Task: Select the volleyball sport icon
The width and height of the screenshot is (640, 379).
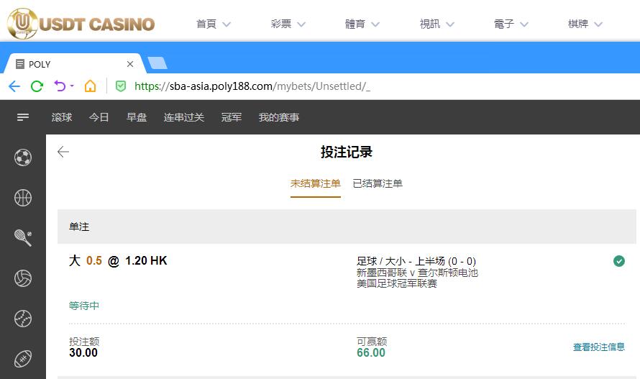Action: tap(23, 278)
